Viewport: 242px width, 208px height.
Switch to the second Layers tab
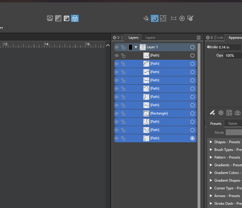pyautogui.click(x=150, y=38)
